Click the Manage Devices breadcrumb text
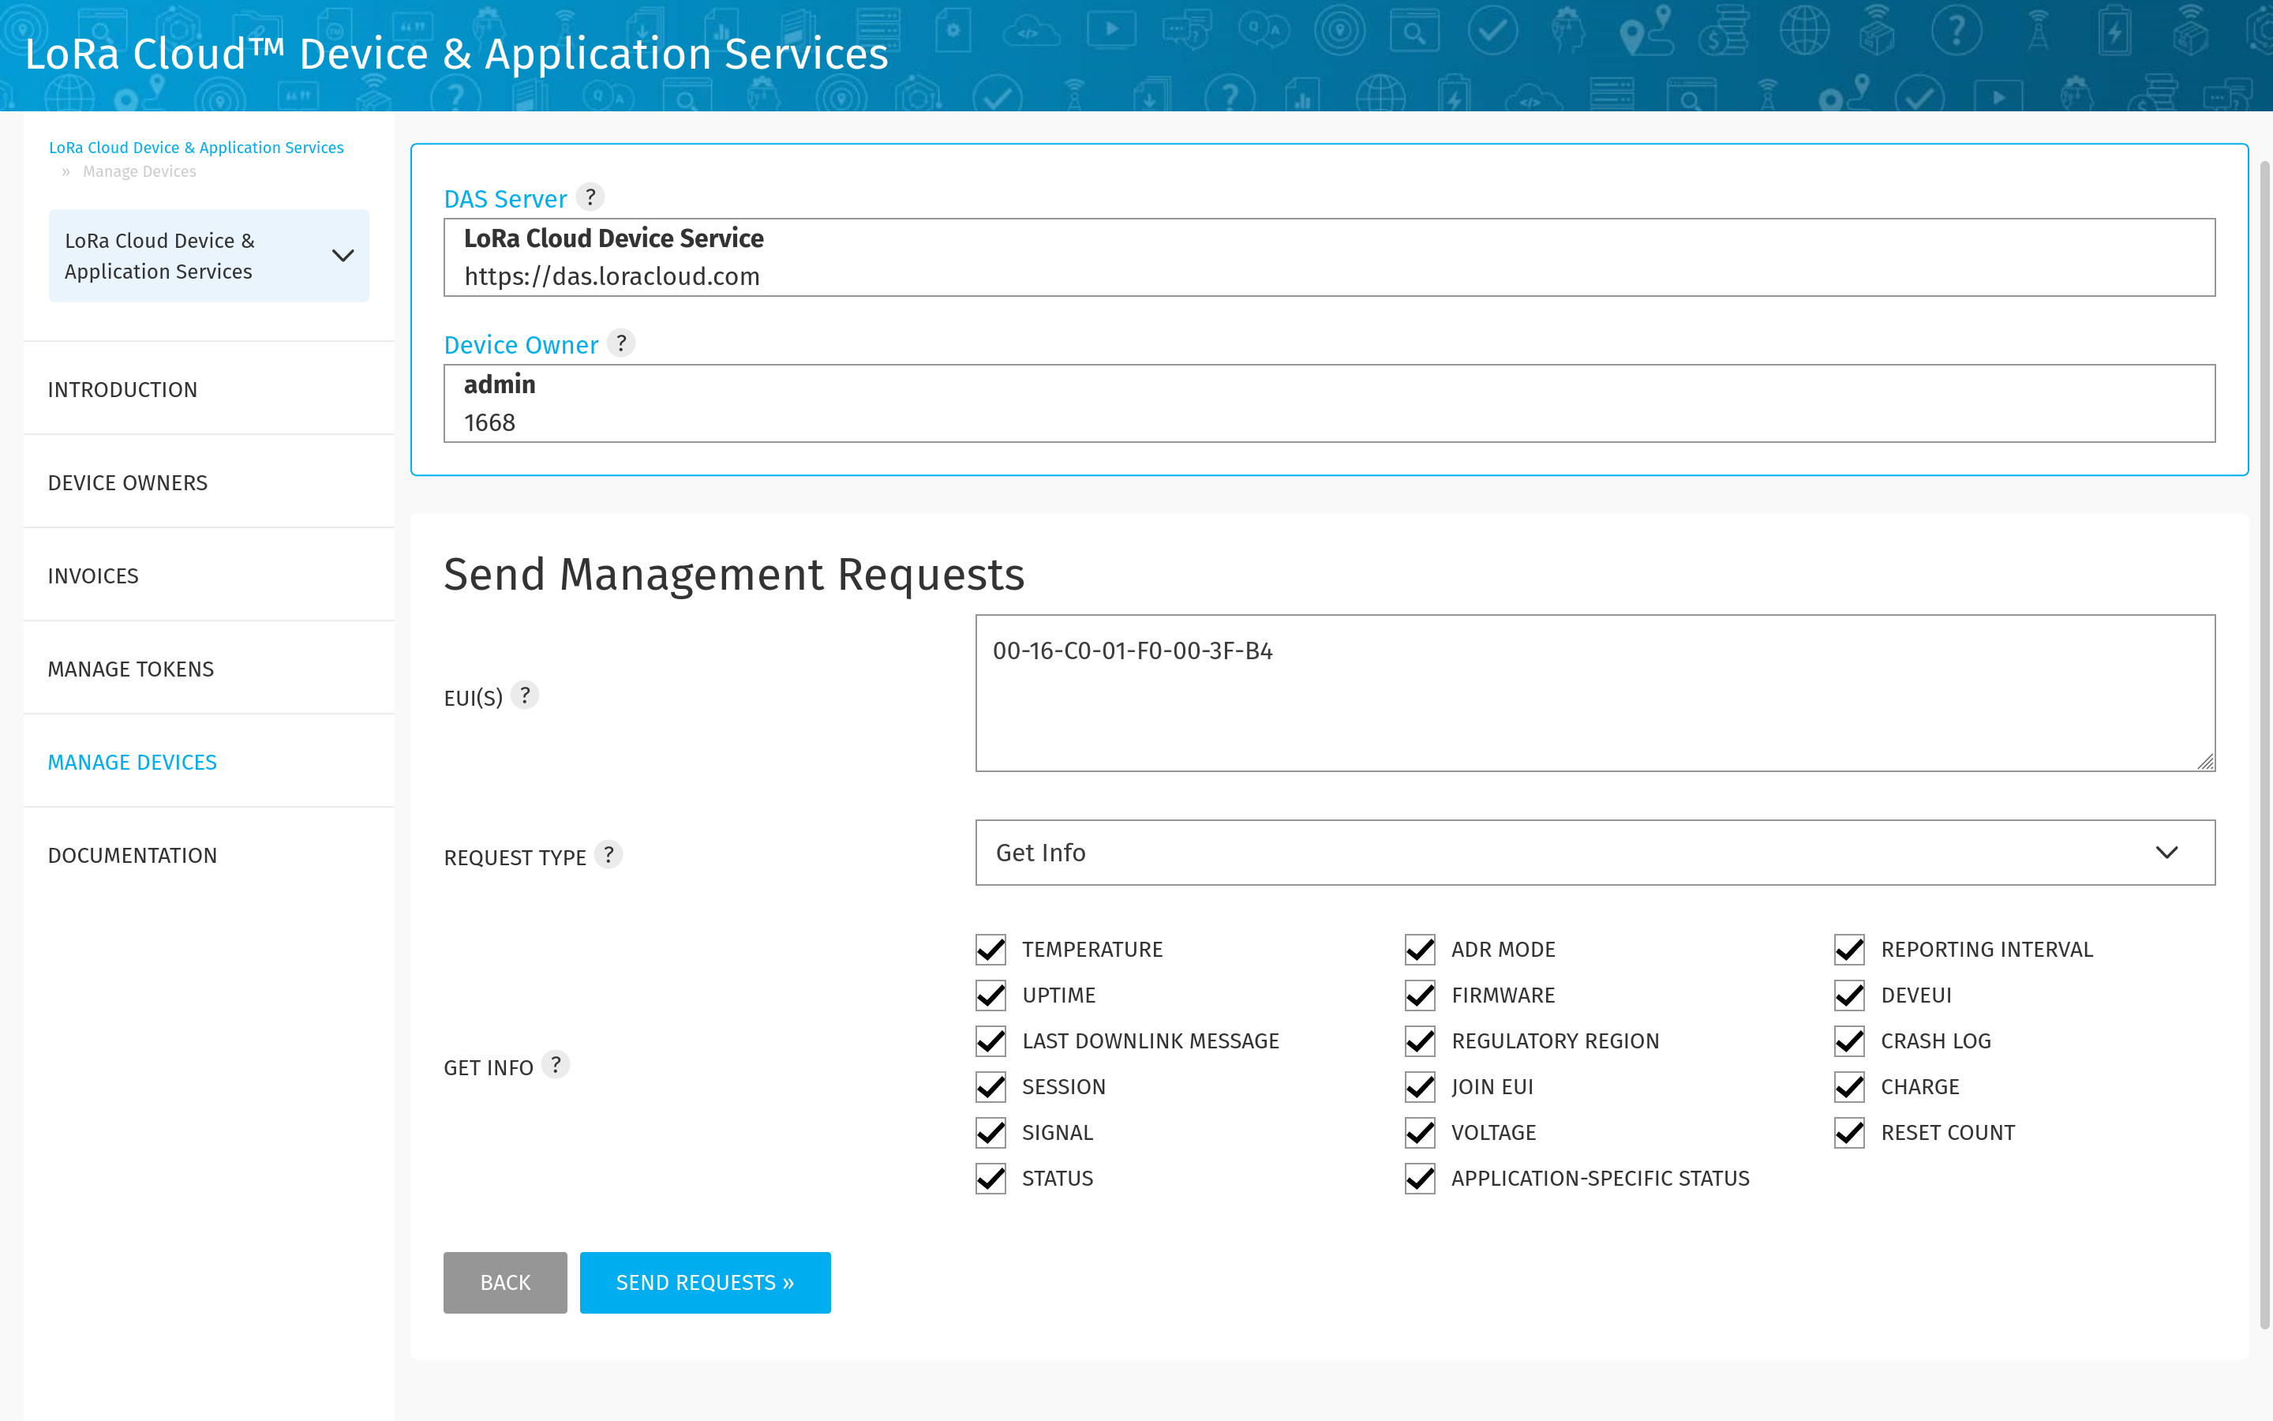 139,171
